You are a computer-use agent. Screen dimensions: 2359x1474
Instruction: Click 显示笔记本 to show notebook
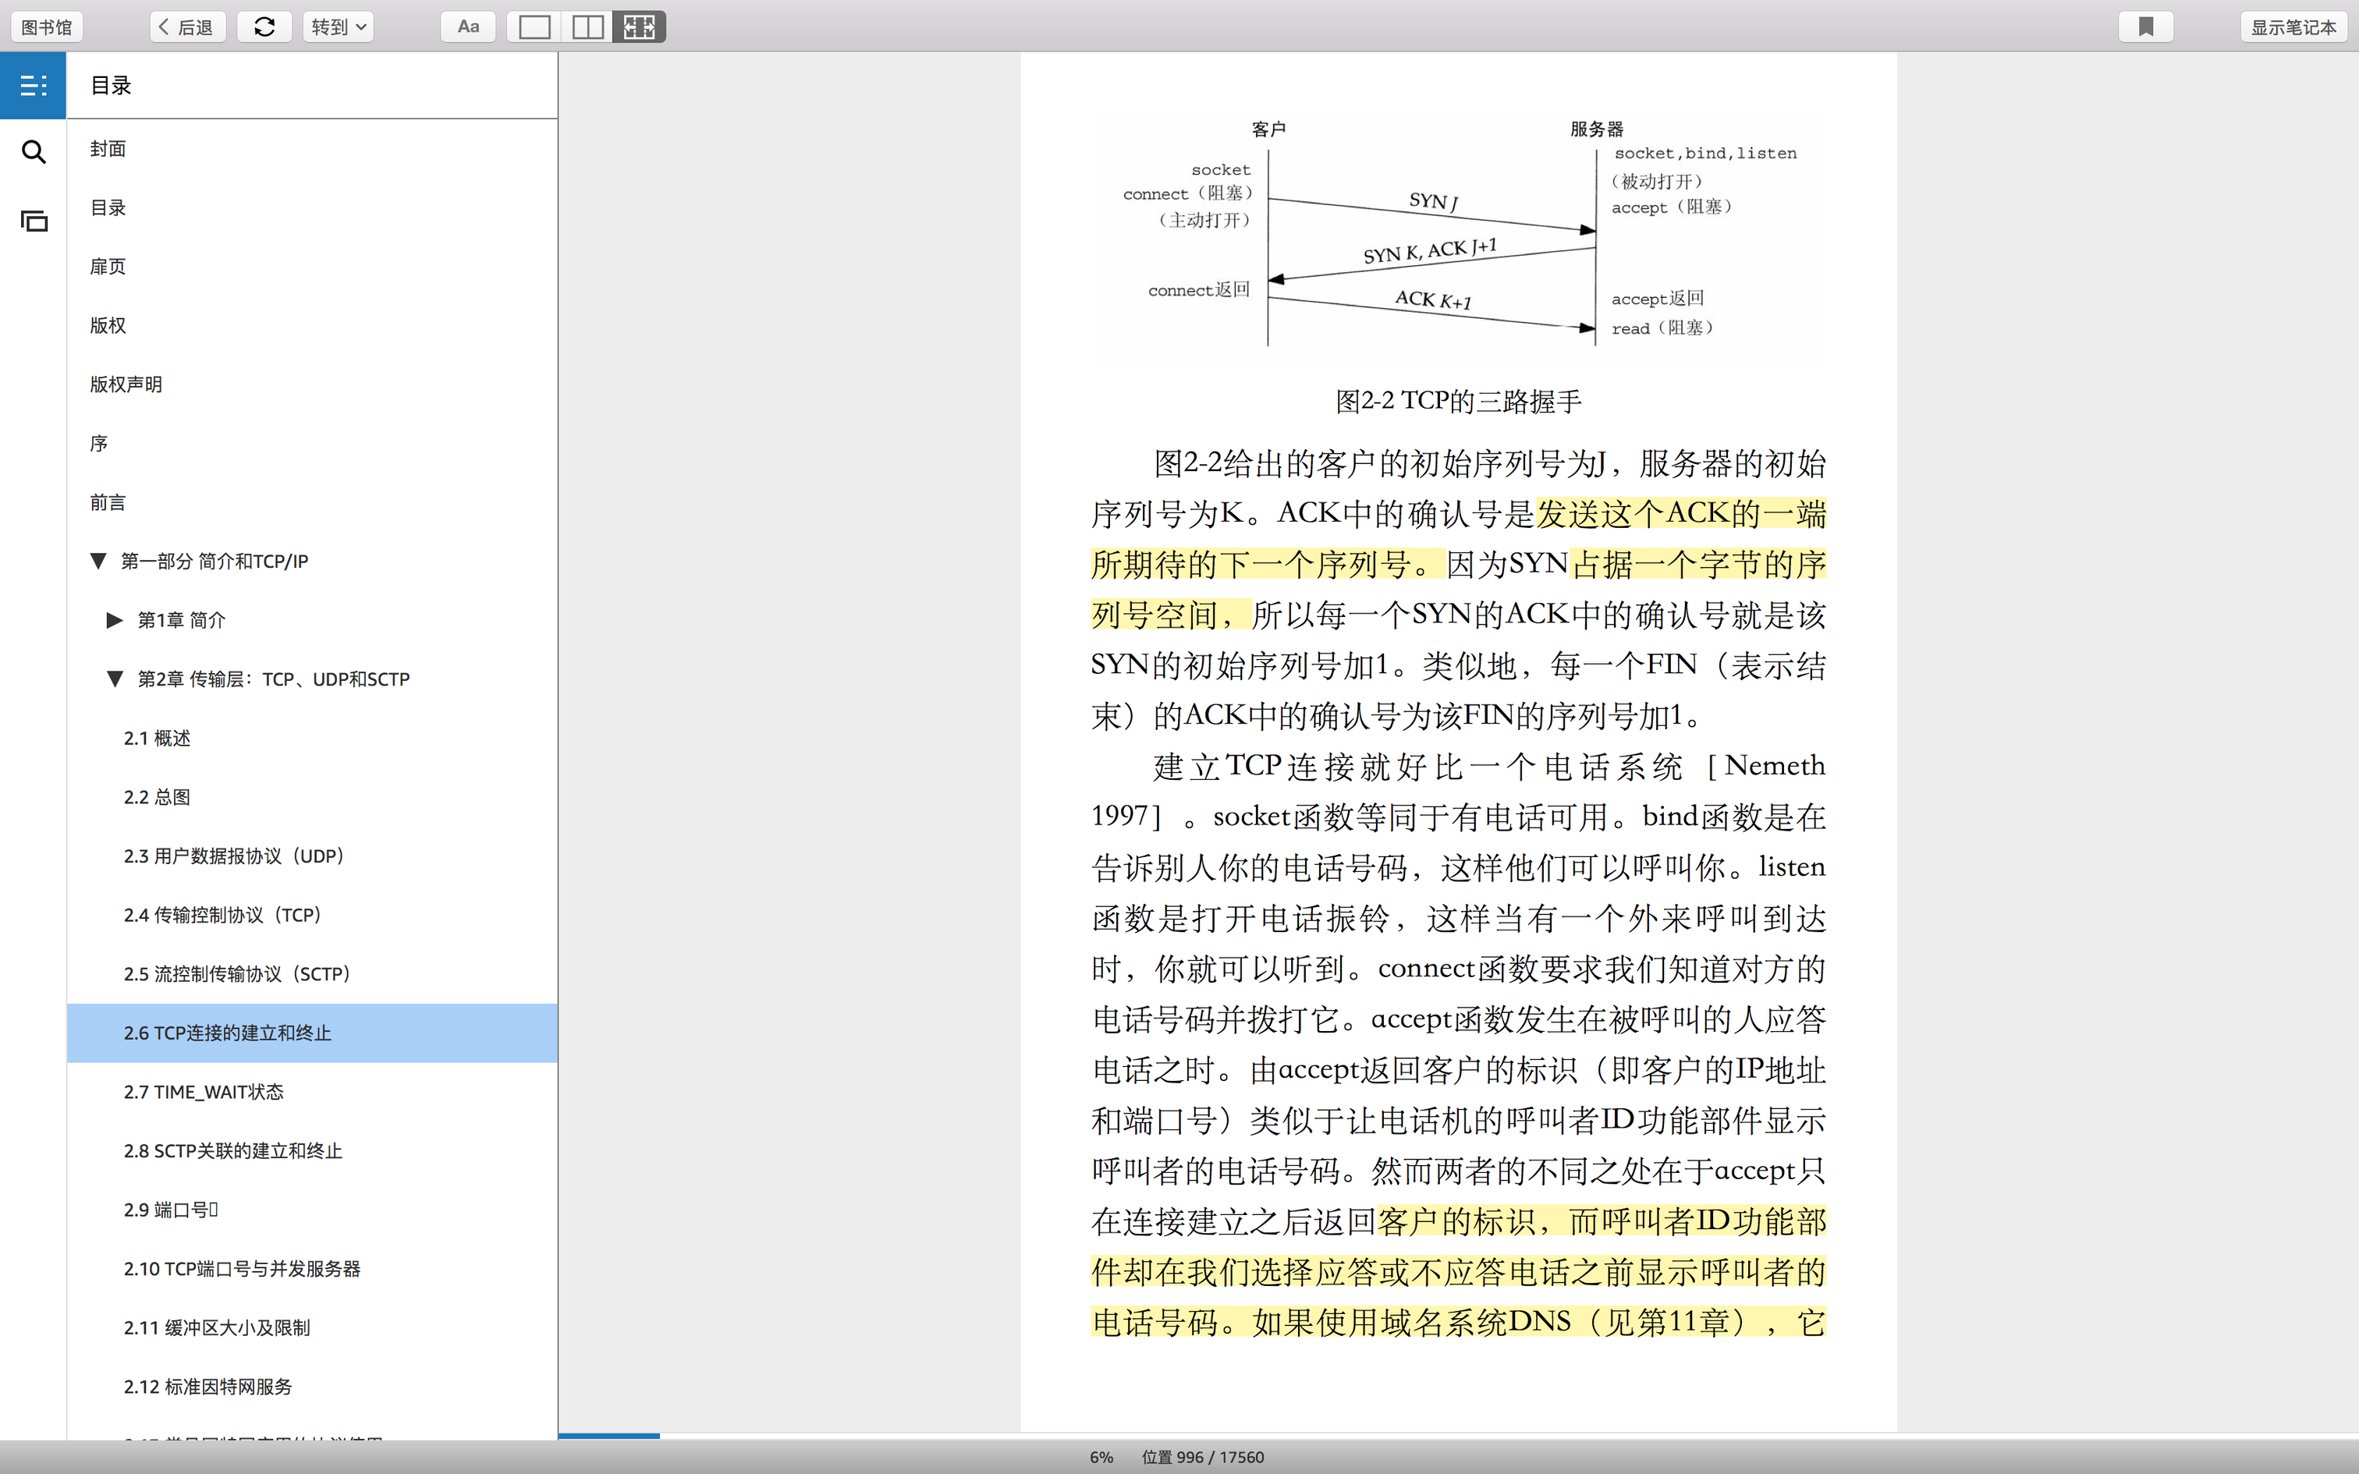pos(2293,27)
